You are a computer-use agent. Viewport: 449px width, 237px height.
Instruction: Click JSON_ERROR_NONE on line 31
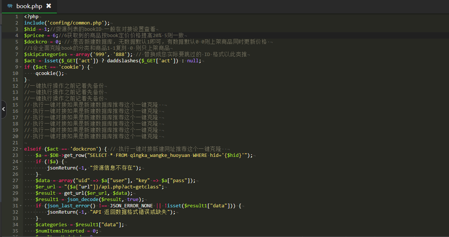pyautogui.click(x=131, y=205)
